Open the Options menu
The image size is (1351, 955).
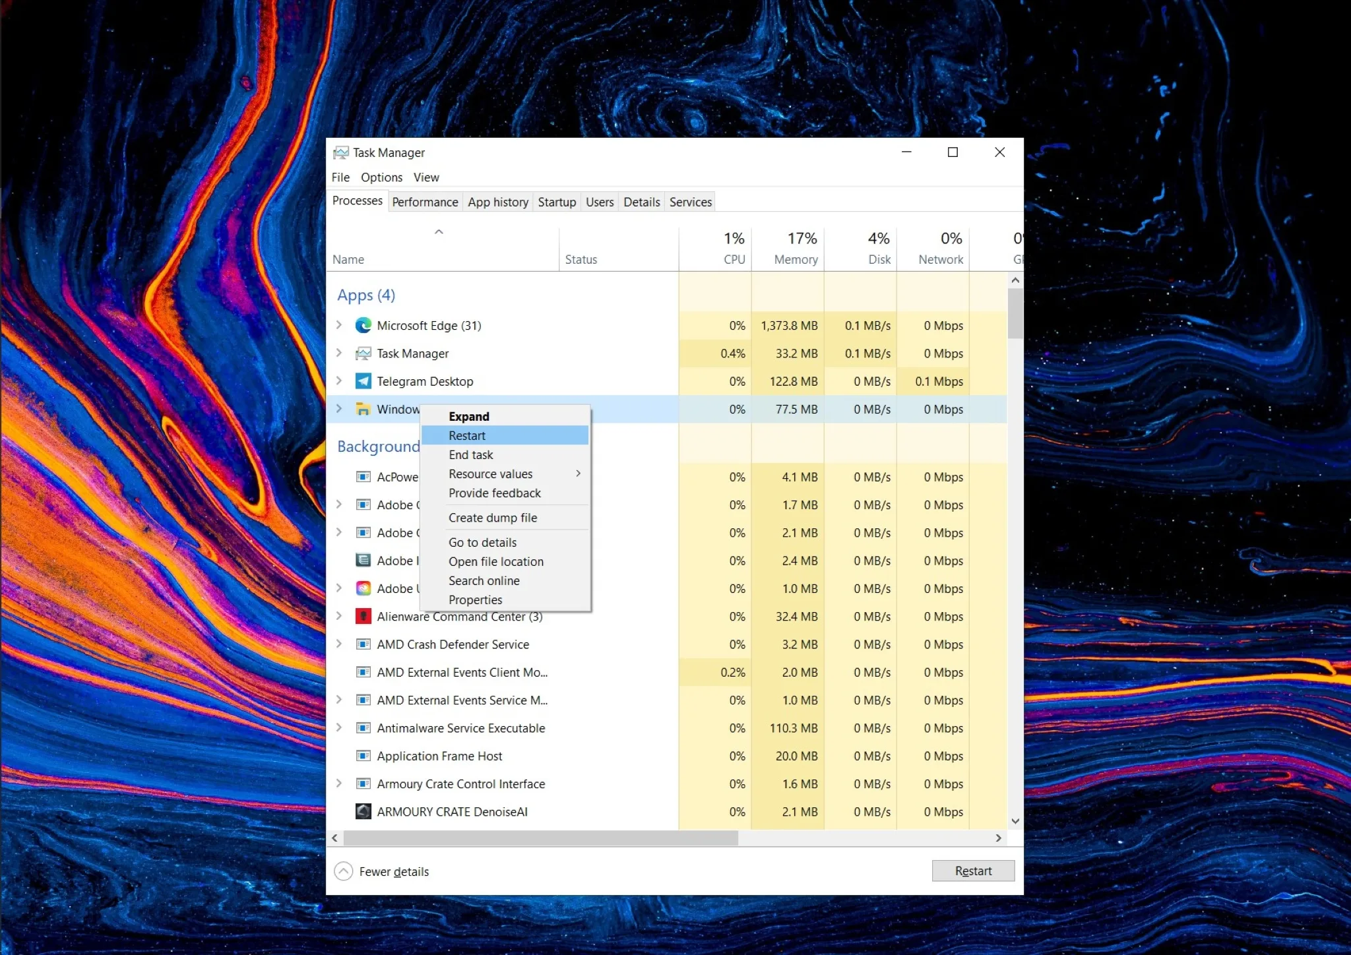point(381,177)
